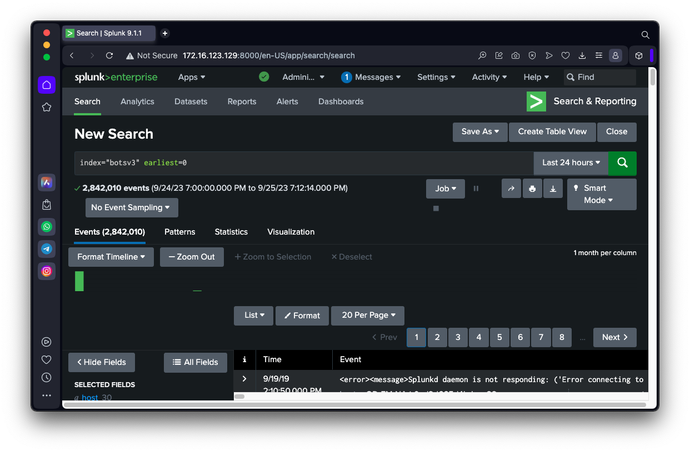Viewport: 690px width, 452px height.
Task: Open the Dashboards nav tab
Action: pyautogui.click(x=341, y=101)
